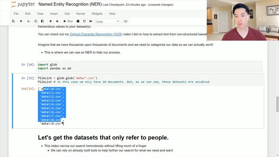Open the cell type Code dropdown
Image resolution: width=279 pixels, height=157 pixels.
(x=108, y=21)
